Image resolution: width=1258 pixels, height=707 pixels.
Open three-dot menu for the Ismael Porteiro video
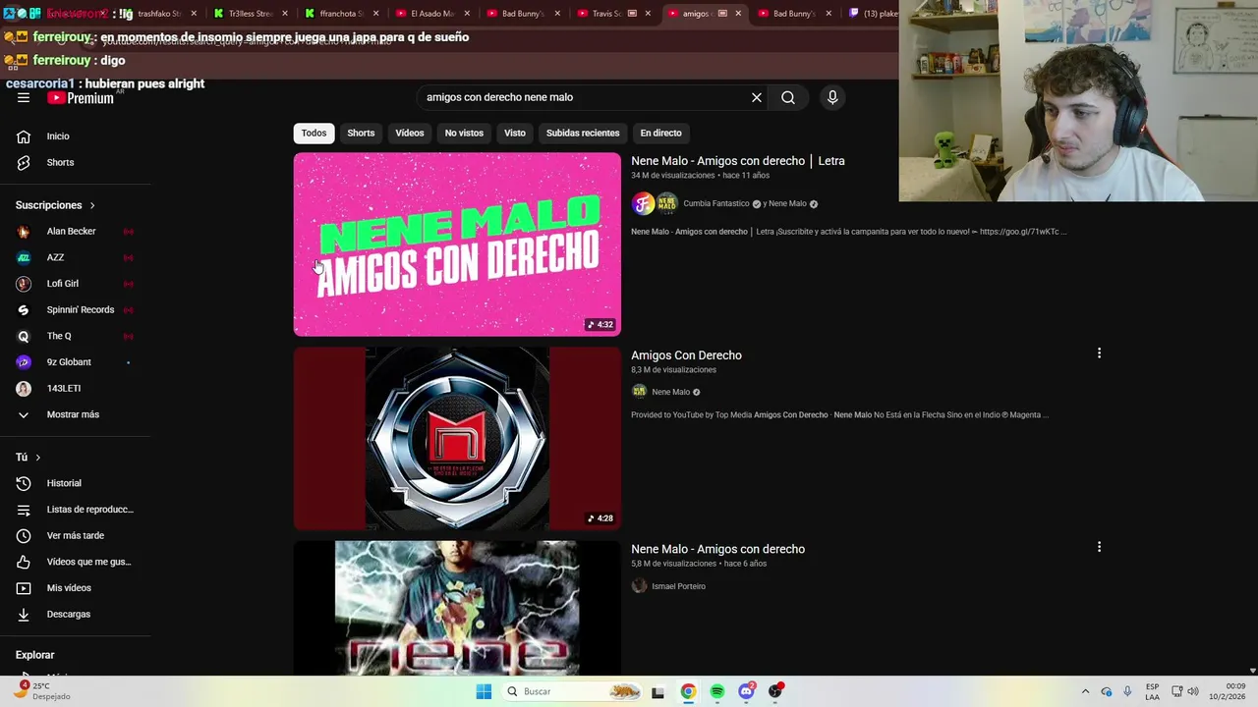click(1099, 547)
